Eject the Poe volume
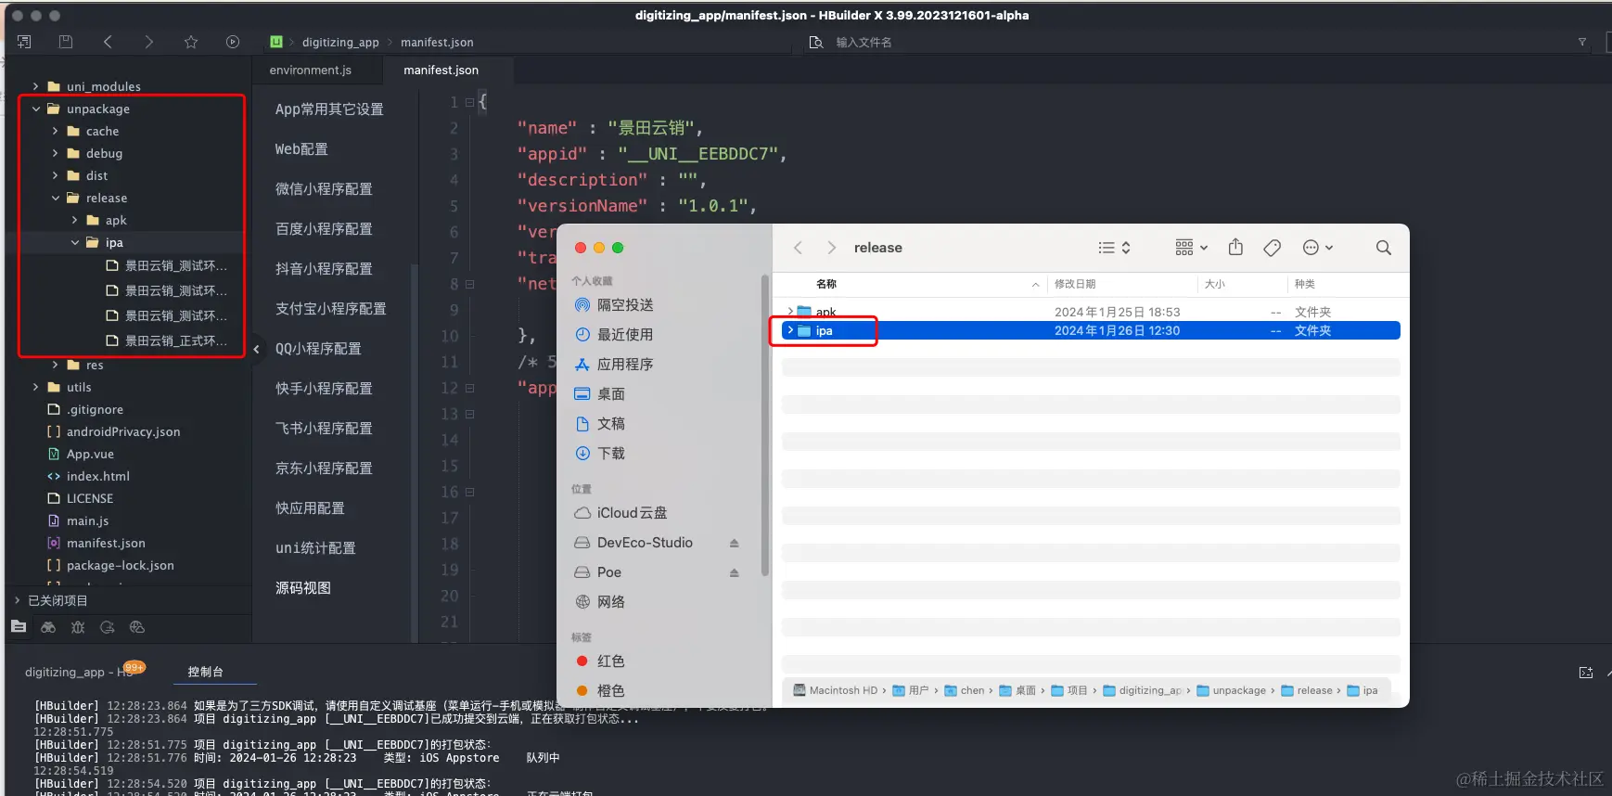 pos(735,572)
